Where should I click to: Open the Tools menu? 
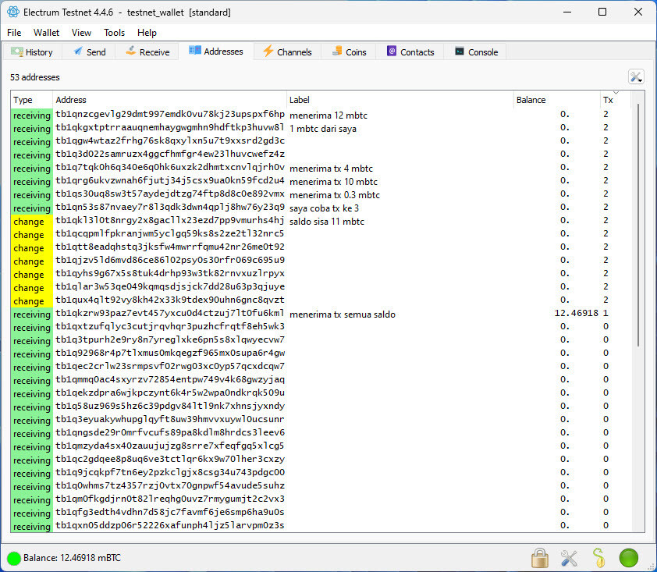pos(115,33)
